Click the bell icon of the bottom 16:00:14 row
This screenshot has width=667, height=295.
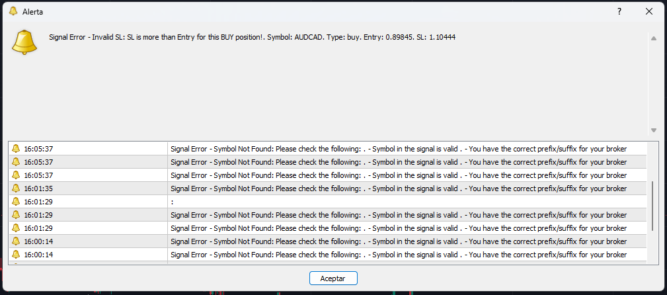coord(16,254)
